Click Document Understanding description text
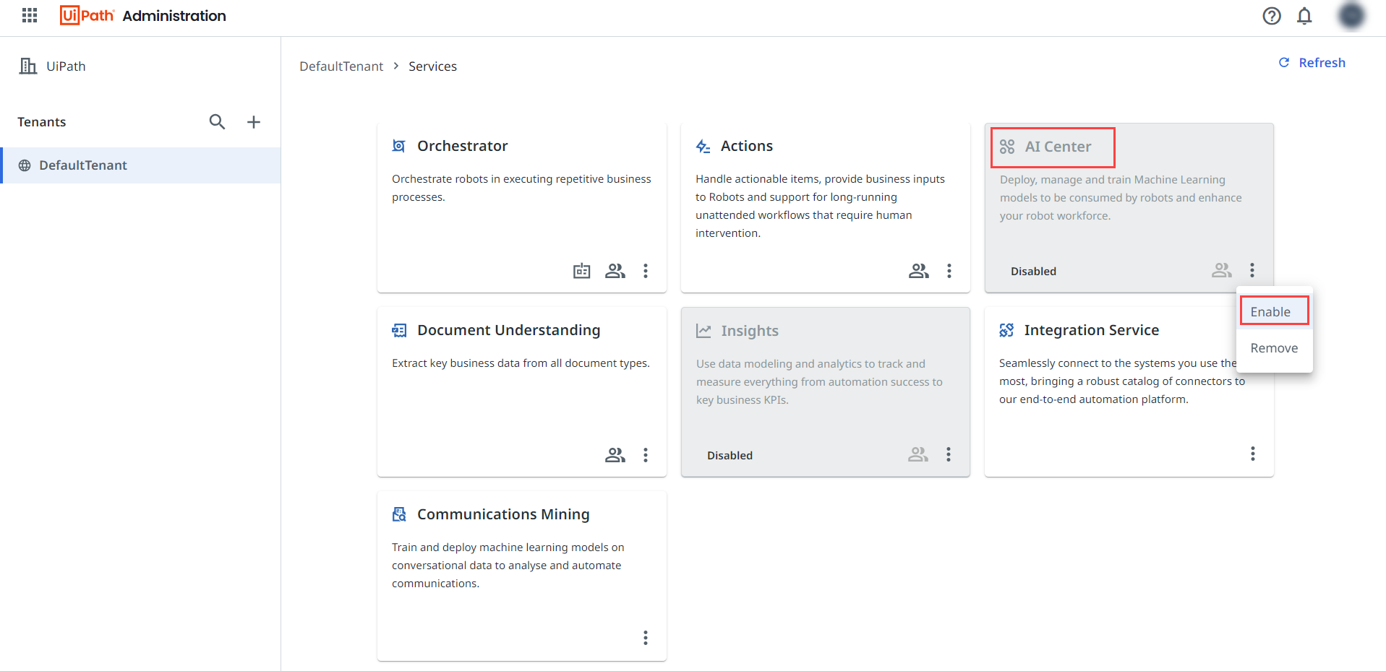This screenshot has width=1386, height=671. 521,363
